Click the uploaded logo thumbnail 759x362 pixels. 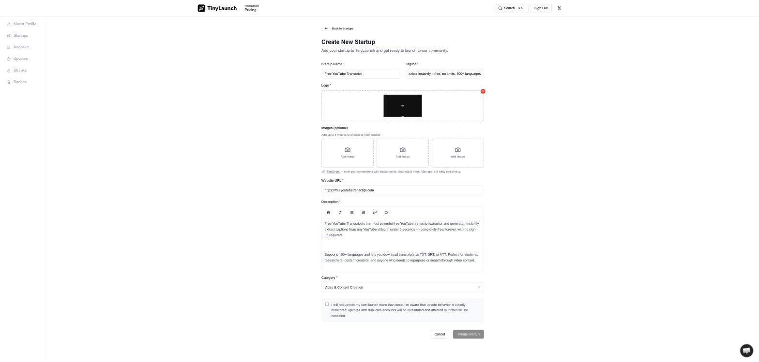coord(403,106)
